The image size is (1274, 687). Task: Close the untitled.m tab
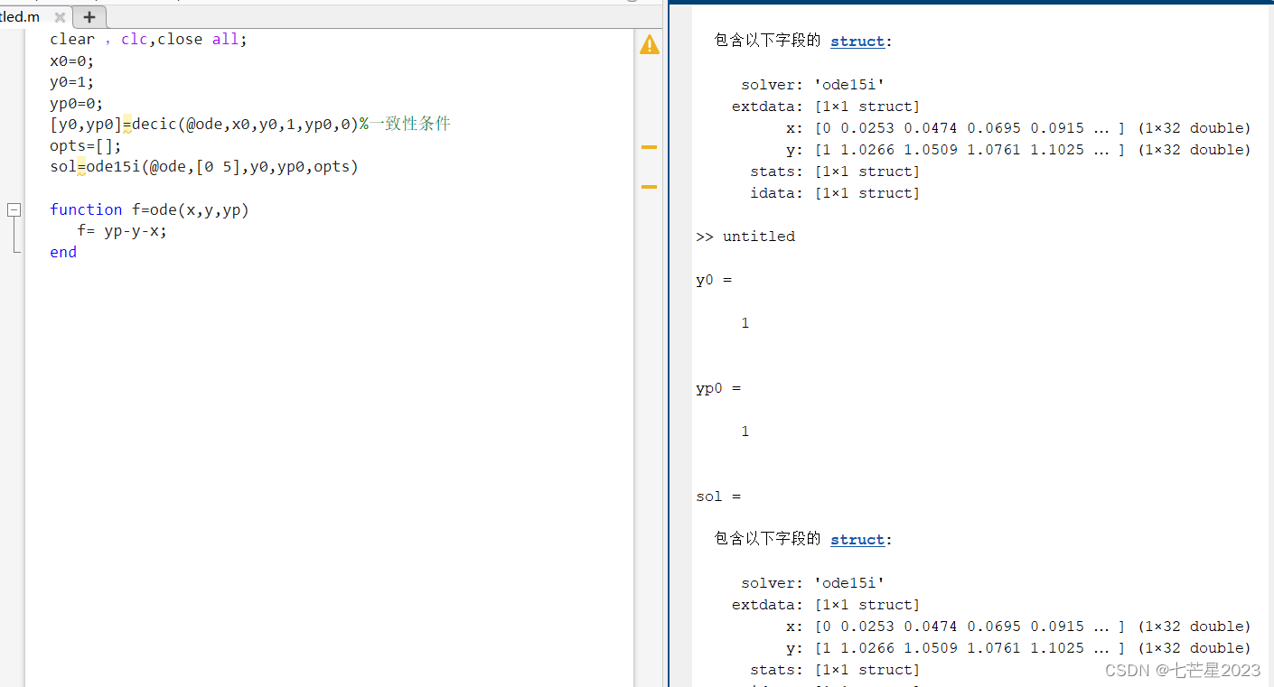(x=60, y=16)
